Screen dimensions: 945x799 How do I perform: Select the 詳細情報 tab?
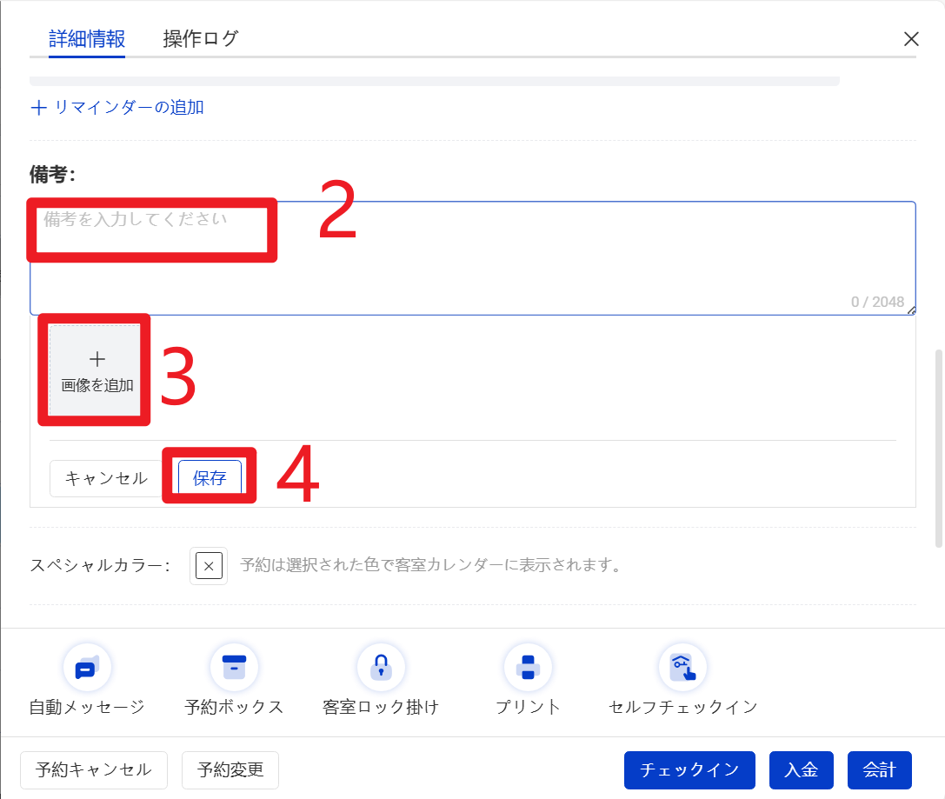pos(87,39)
